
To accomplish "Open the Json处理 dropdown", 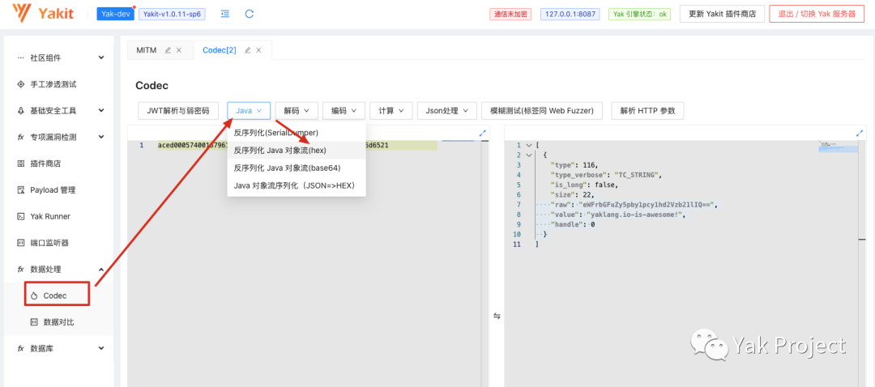I will point(447,110).
